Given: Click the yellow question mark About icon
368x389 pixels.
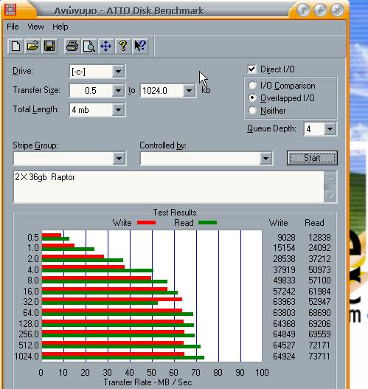Looking at the screenshot, I should 123,47.
